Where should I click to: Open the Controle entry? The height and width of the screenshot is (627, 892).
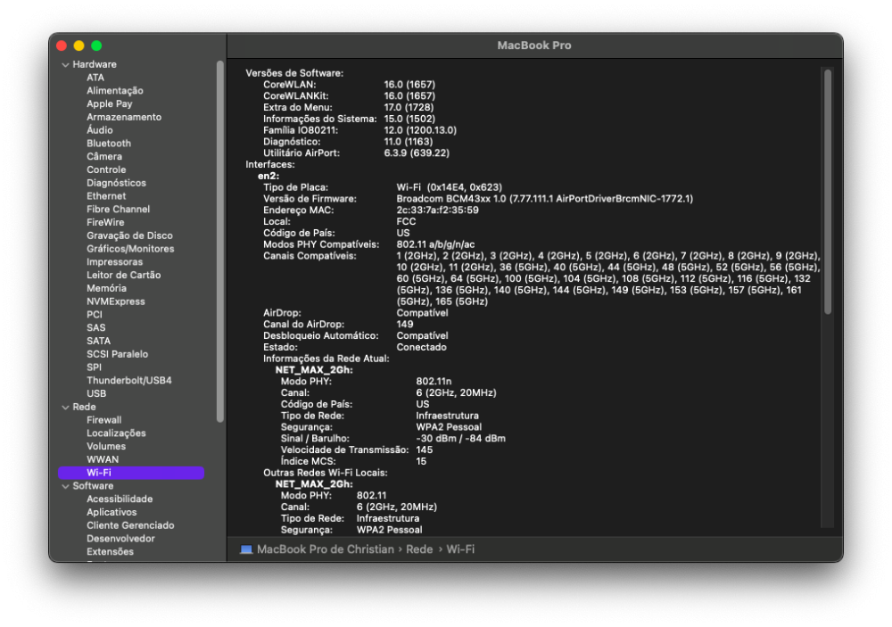coord(106,169)
